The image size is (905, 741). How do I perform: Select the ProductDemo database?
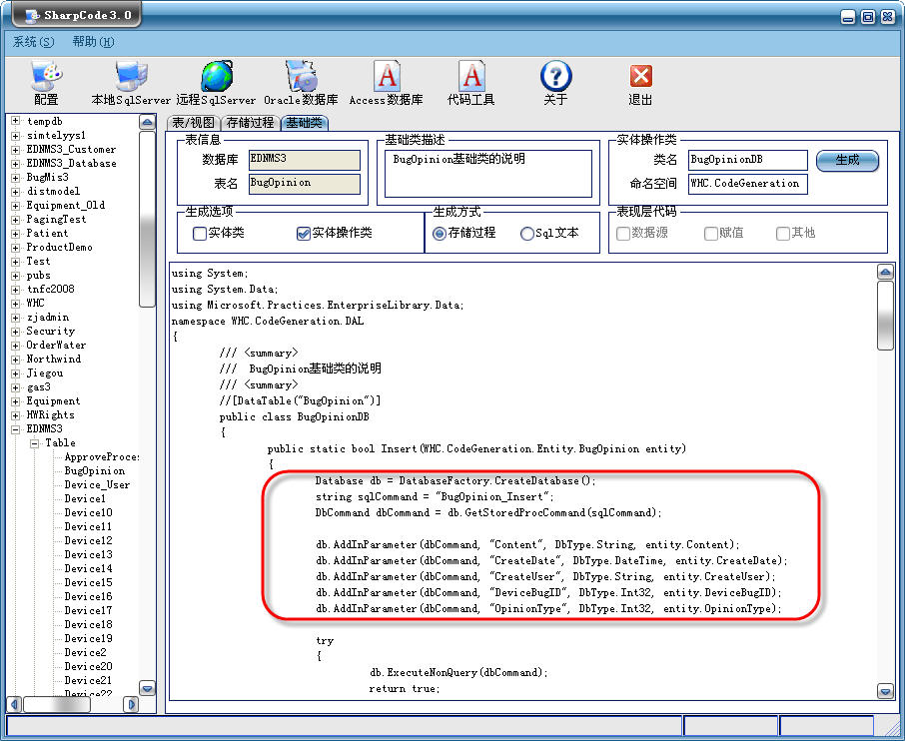click(60, 247)
